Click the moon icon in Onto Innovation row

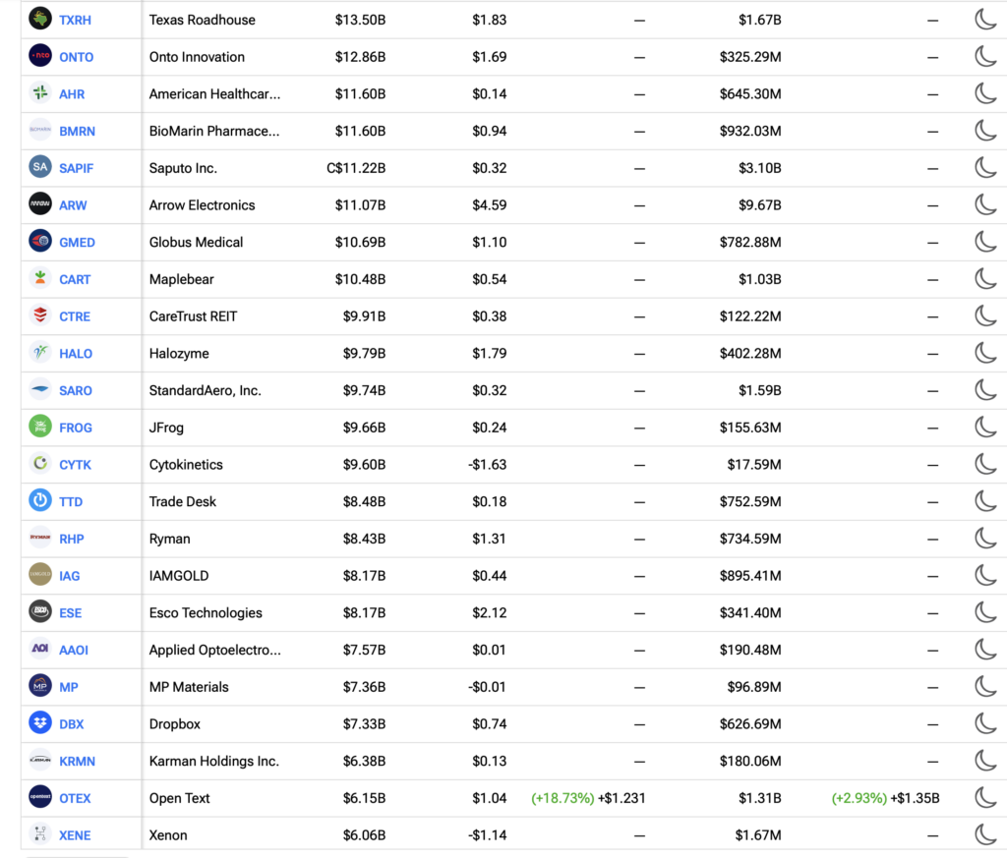coord(985,56)
